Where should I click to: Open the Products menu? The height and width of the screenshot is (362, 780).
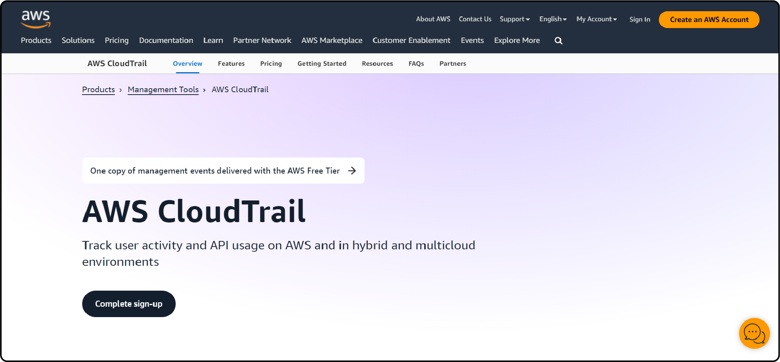pos(36,40)
